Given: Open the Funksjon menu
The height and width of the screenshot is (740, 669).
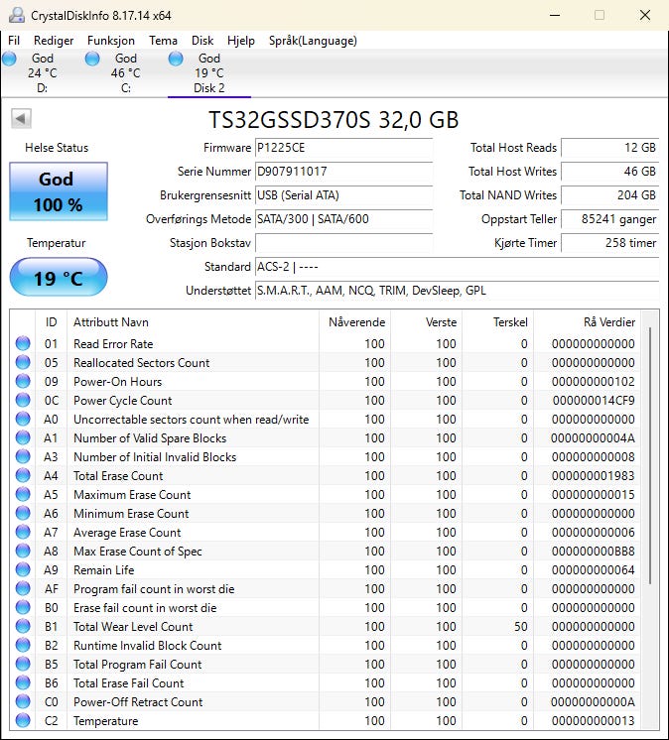Looking at the screenshot, I should tap(111, 41).
